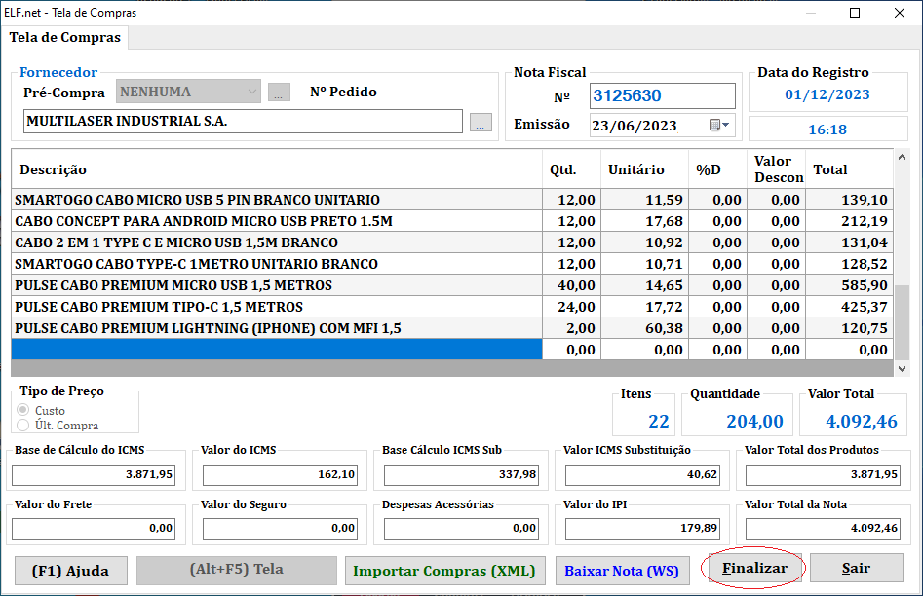Click the Sair button
This screenshot has height=596, width=923.
point(856,568)
